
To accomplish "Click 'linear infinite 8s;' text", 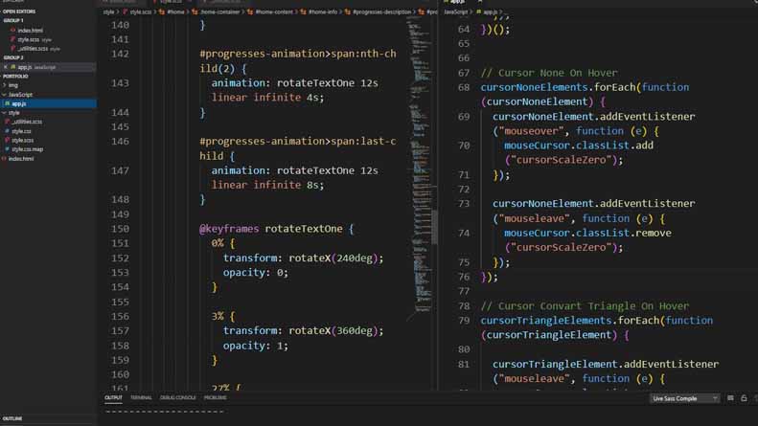I will point(267,185).
